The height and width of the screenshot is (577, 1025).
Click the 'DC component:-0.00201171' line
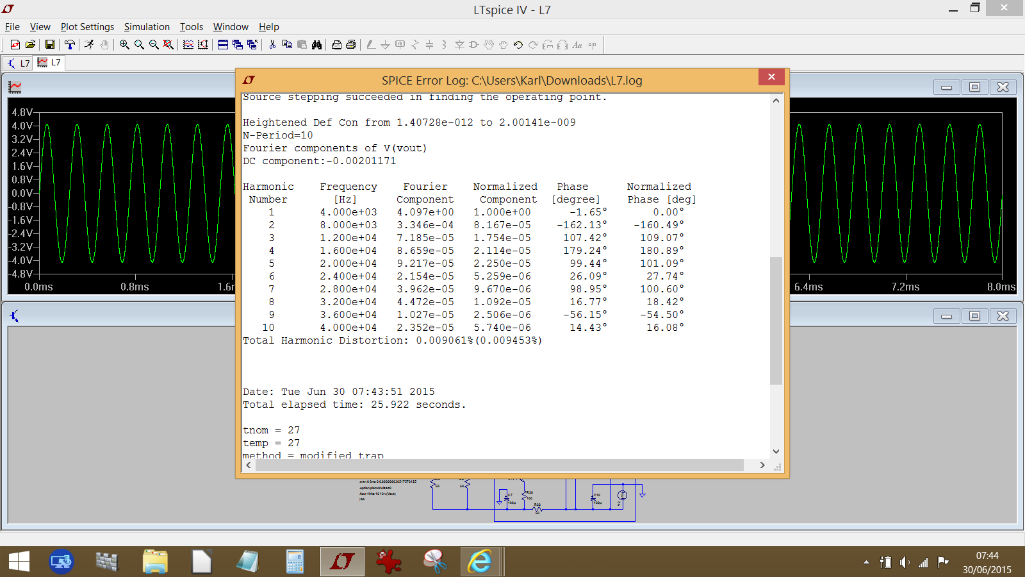pyautogui.click(x=319, y=161)
